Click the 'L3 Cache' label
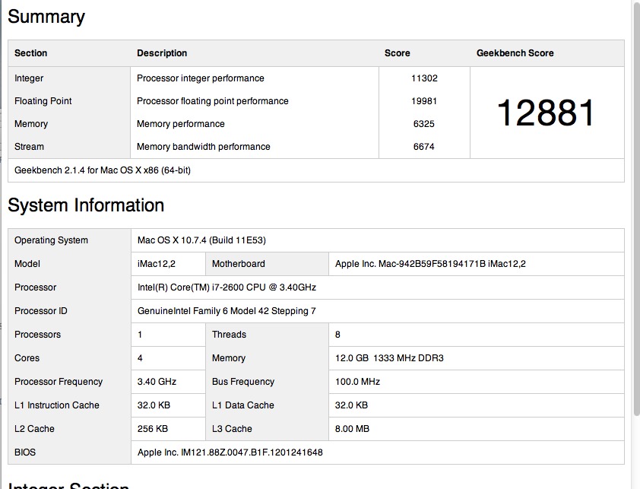640x489 pixels. 232,429
